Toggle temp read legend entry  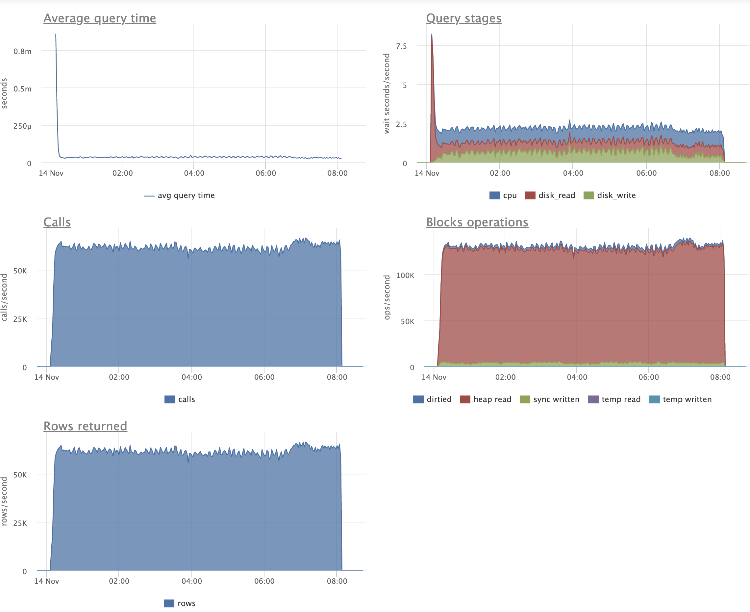pyautogui.click(x=621, y=399)
